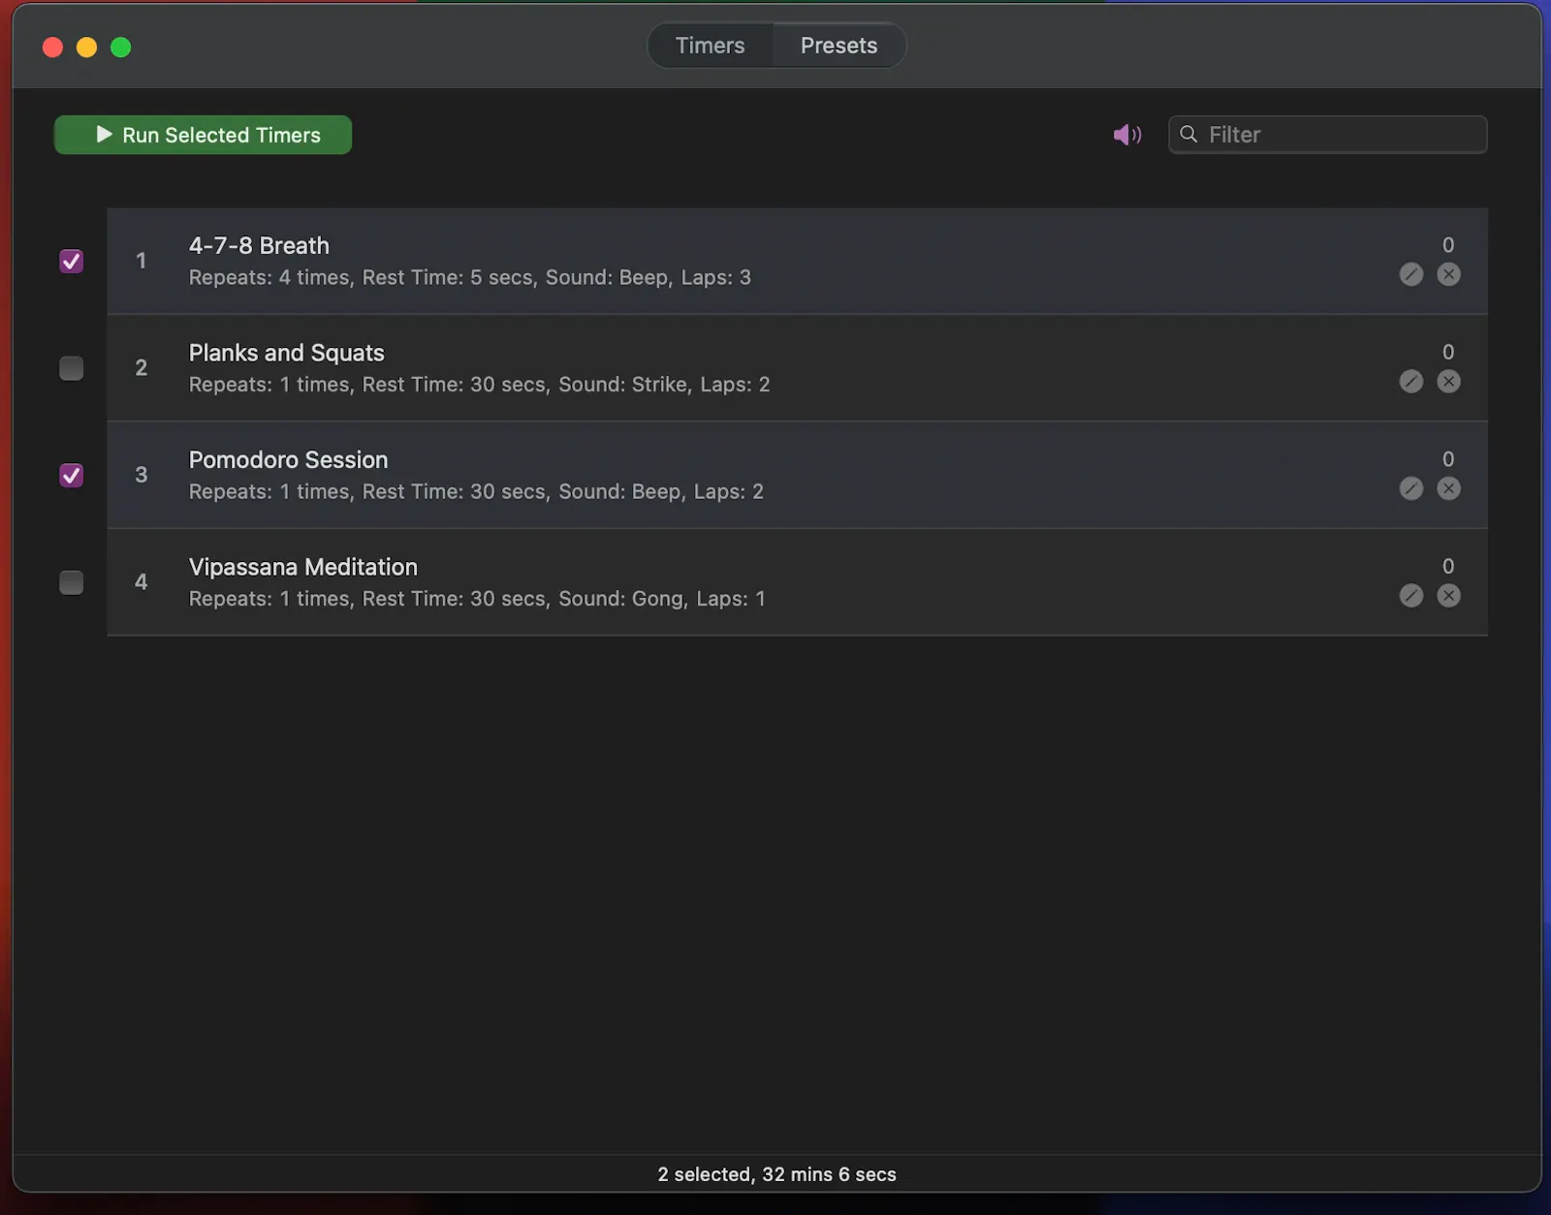Delete the Pomodoro Session preset
Viewport: 1551px width, 1215px height.
1448,488
